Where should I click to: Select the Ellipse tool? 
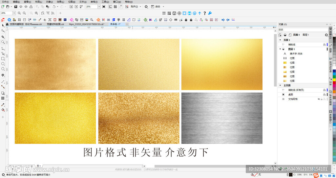tap(3, 64)
